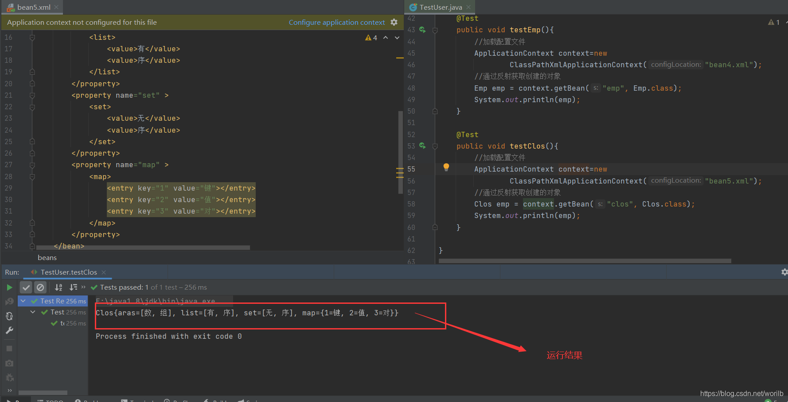Open gear settings in context notification bar
Screen dimensions: 788x402
(x=394, y=22)
